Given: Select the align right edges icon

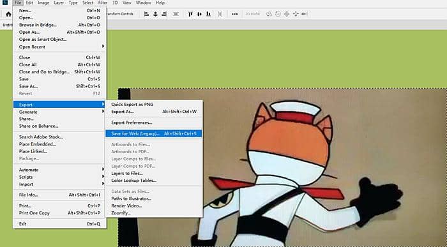Looking at the screenshot, I should coord(164,14).
